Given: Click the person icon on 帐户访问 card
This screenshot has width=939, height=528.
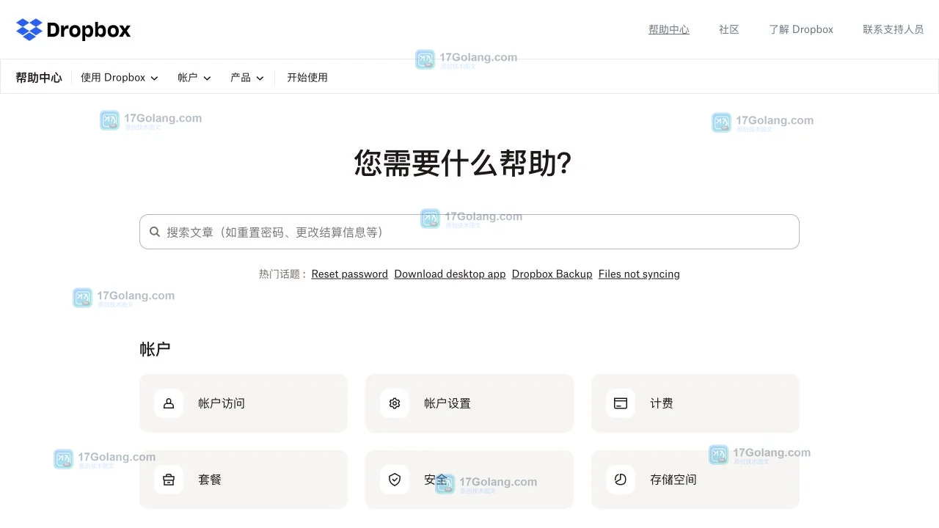Looking at the screenshot, I should pos(169,403).
